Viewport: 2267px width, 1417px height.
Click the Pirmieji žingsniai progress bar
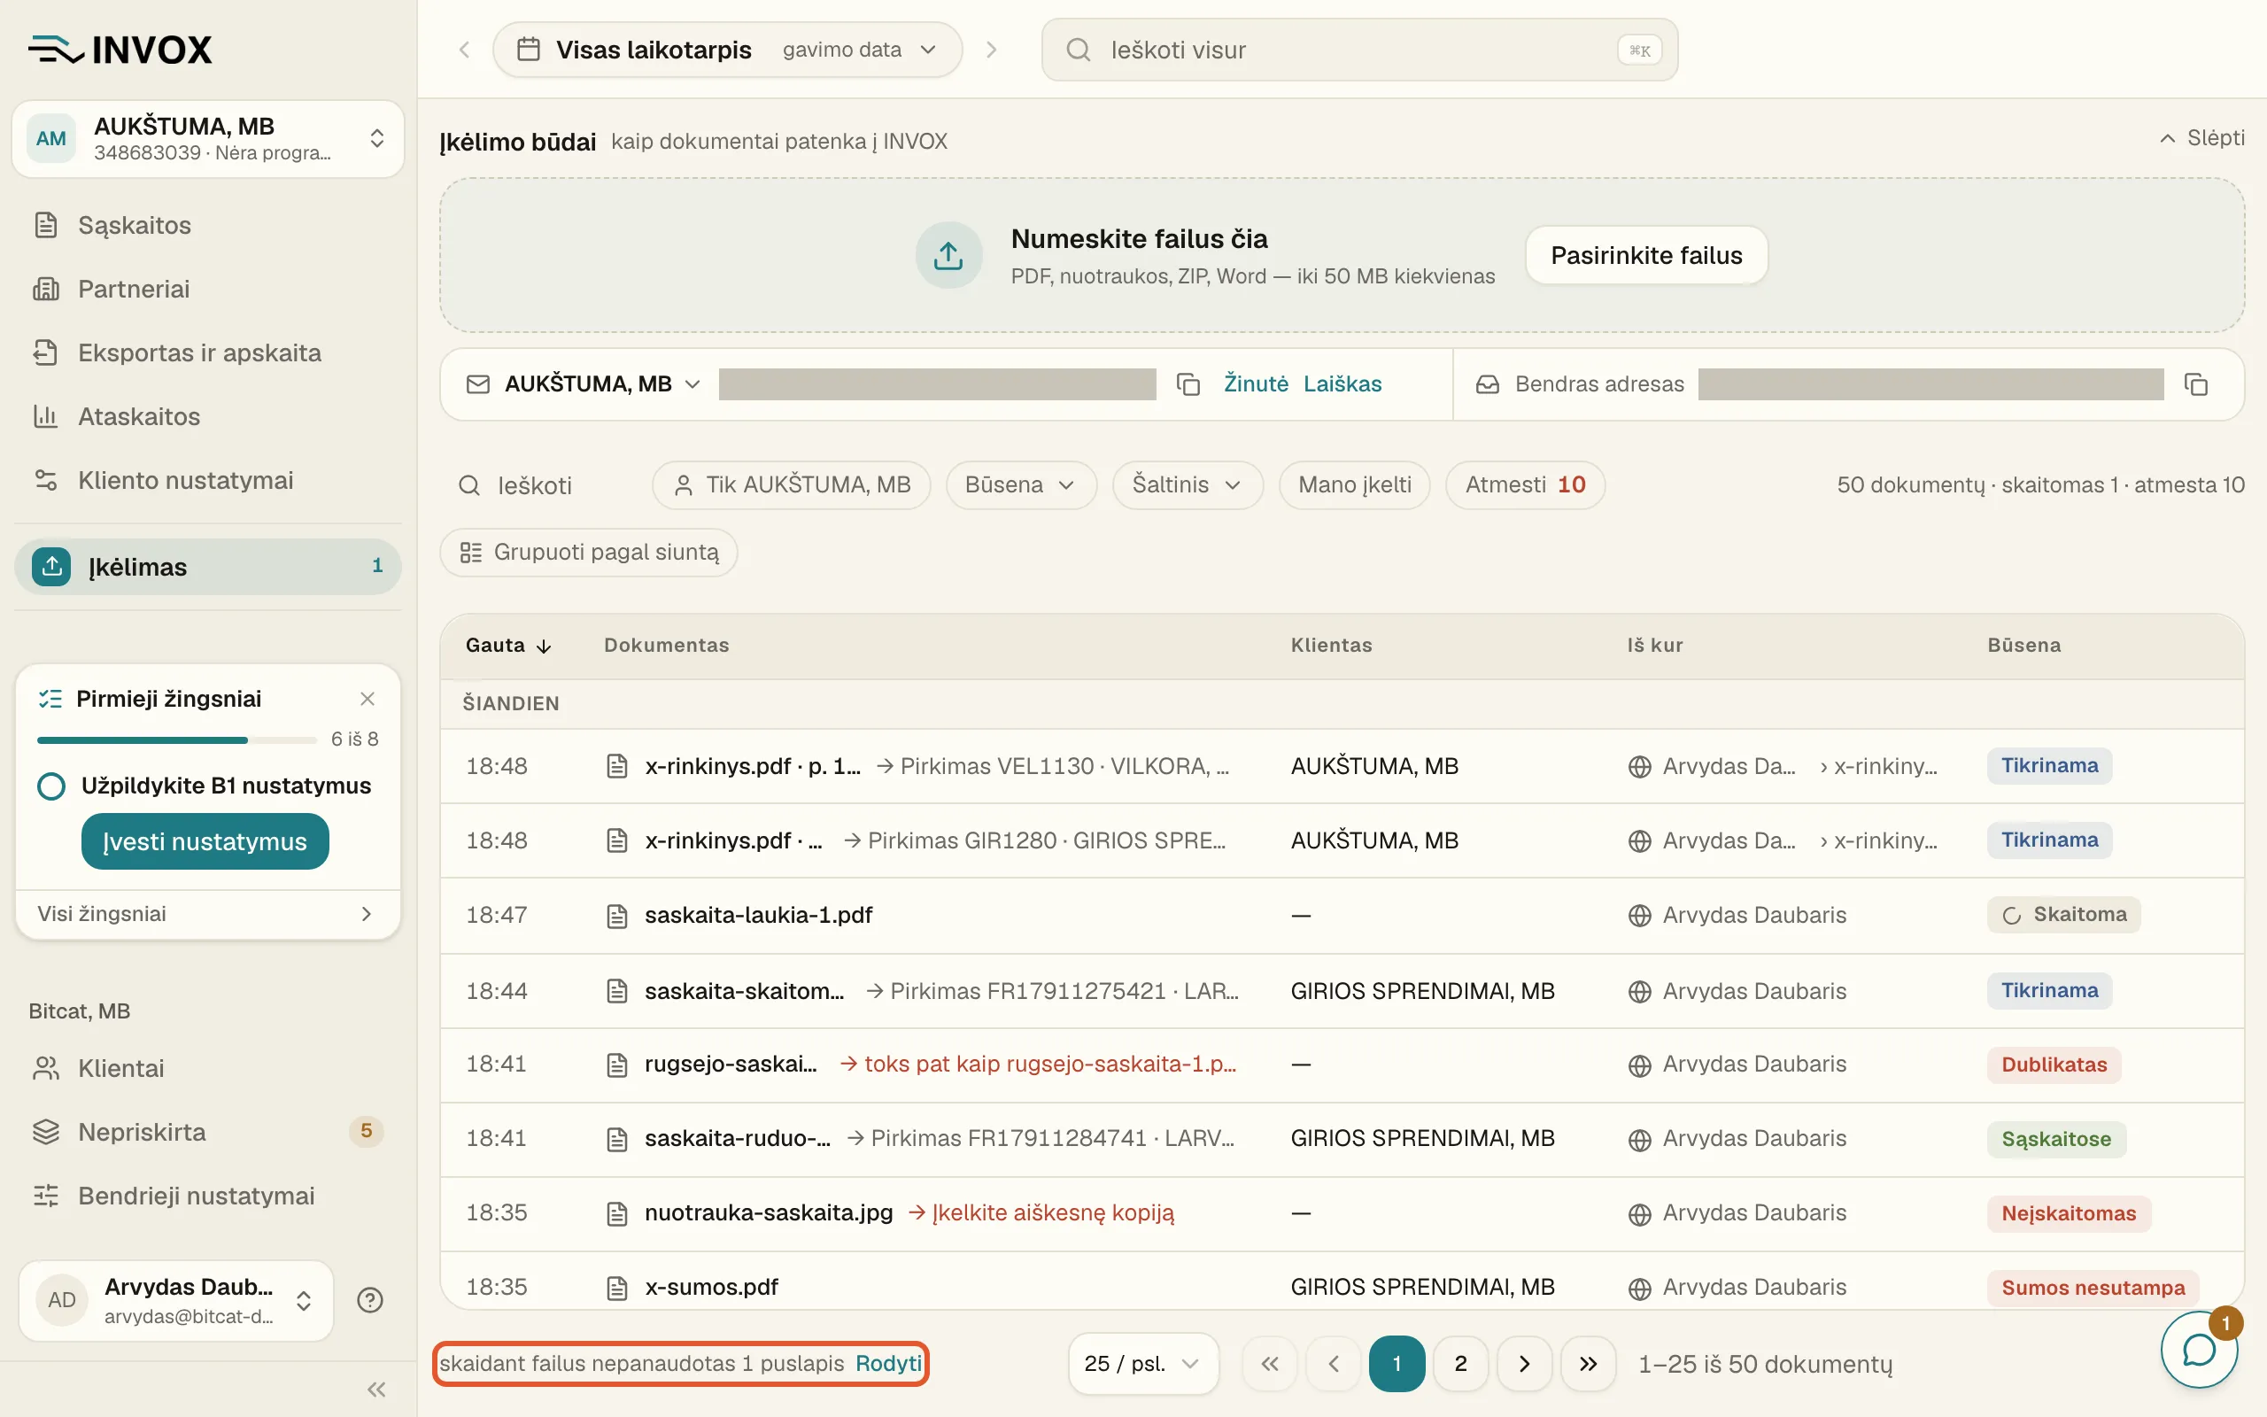click(x=177, y=740)
